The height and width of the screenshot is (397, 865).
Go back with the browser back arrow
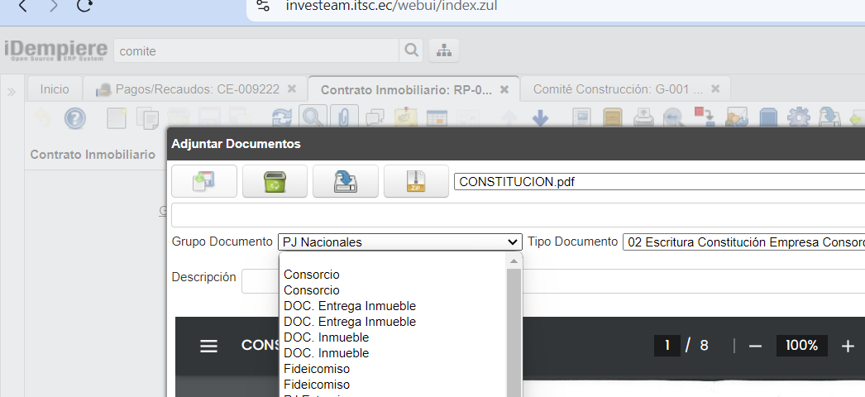(x=22, y=6)
